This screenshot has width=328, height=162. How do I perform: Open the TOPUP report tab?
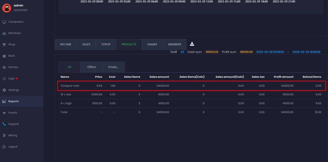106,44
